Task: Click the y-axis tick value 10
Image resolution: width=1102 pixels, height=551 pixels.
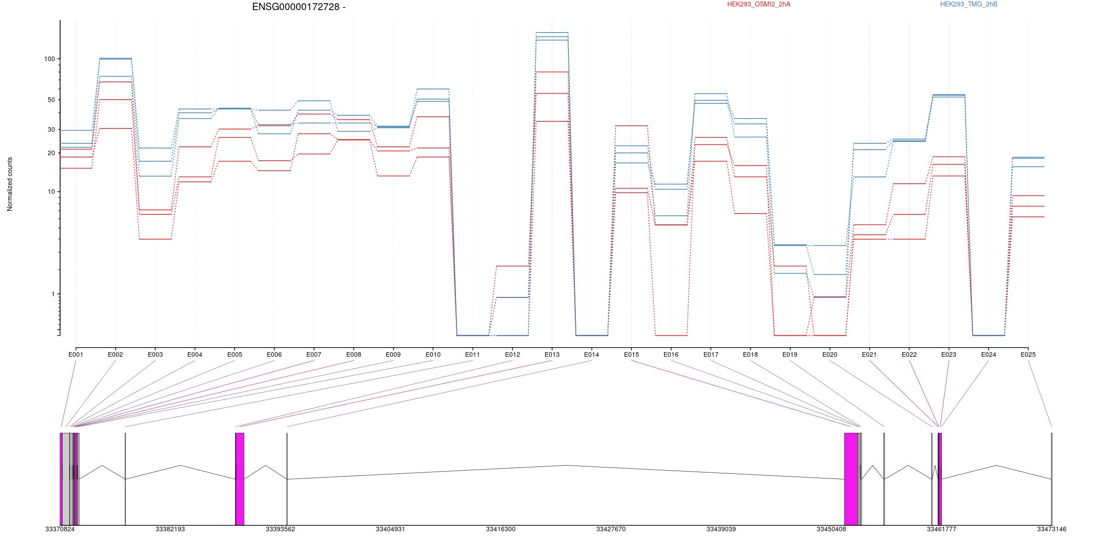Action: point(51,191)
